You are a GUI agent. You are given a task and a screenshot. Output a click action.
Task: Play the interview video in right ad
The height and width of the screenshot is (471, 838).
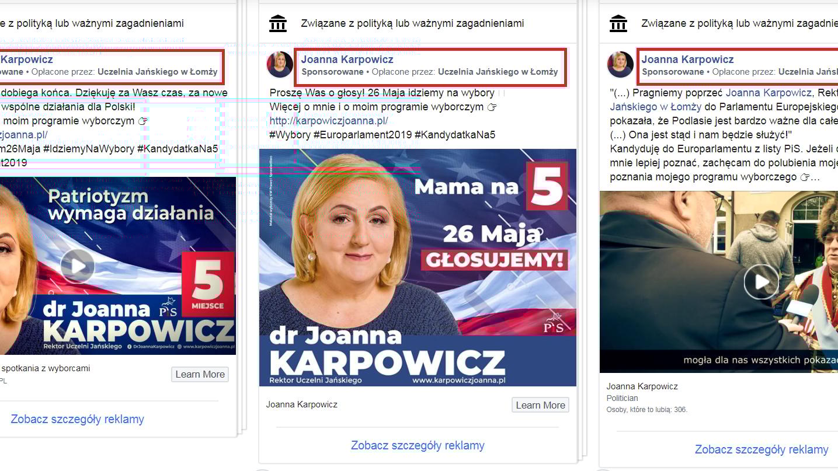click(x=761, y=281)
